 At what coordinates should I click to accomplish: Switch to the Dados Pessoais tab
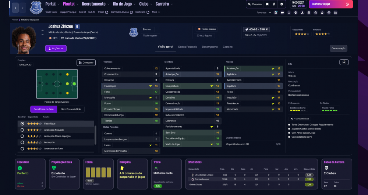coord(188,47)
